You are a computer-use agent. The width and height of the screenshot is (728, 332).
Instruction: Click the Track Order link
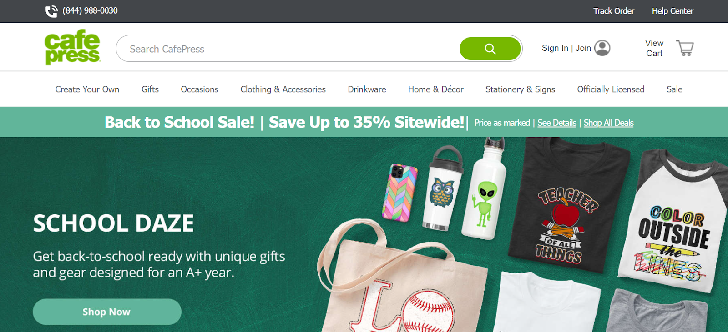click(614, 11)
